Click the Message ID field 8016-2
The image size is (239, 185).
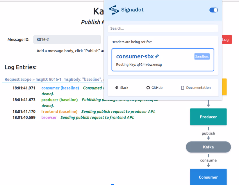[x=67, y=39]
